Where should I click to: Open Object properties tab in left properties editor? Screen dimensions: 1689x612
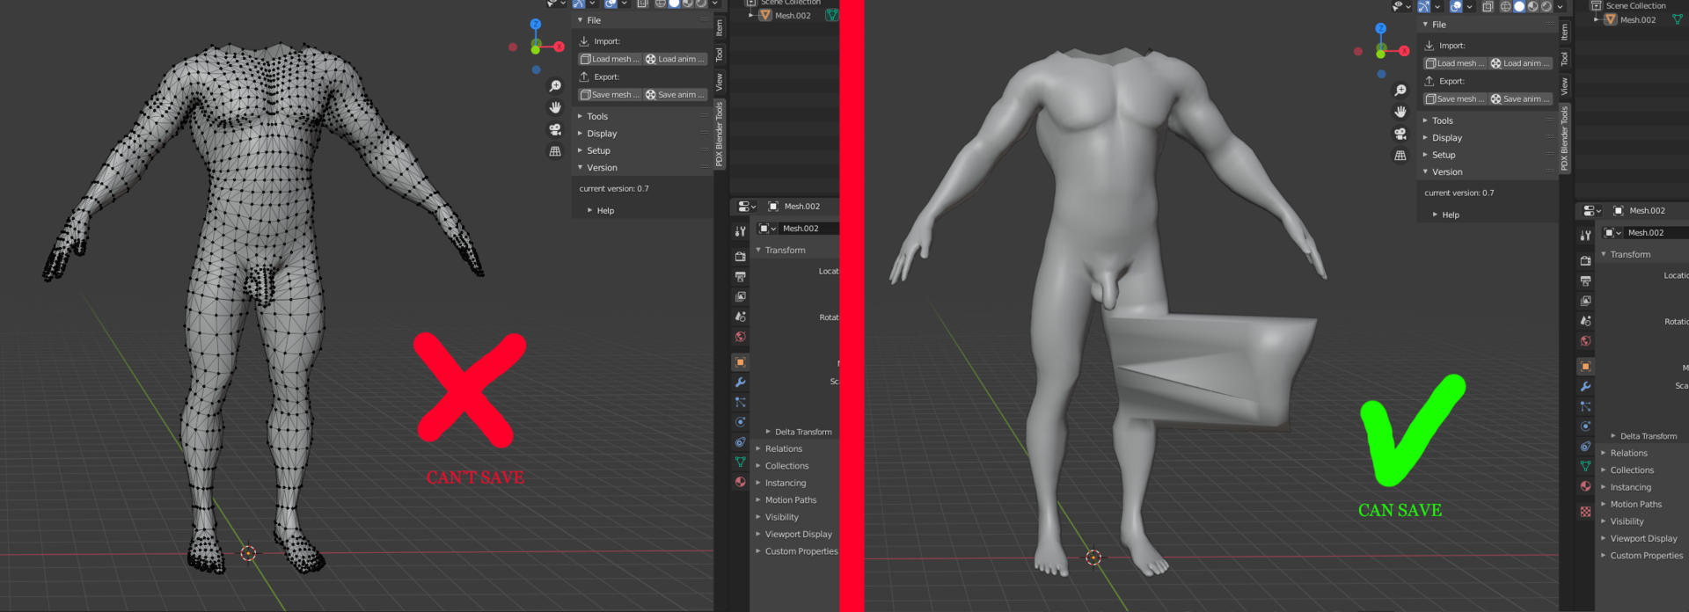(x=740, y=362)
